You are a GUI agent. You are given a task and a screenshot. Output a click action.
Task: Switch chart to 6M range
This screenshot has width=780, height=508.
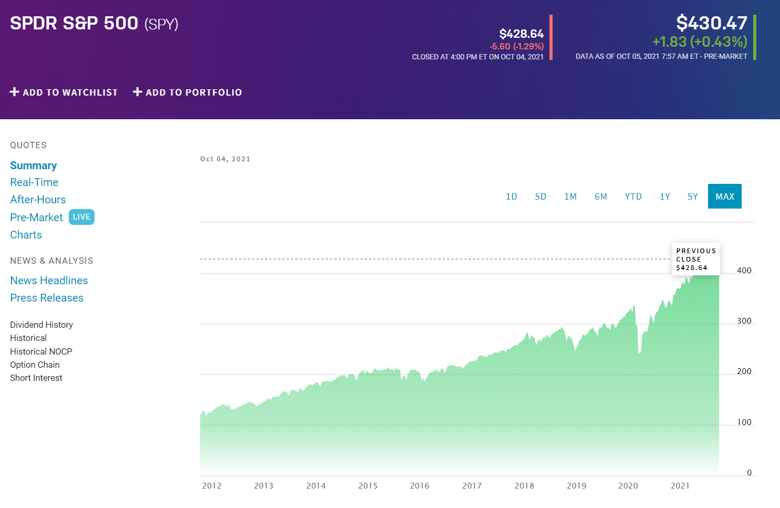(x=601, y=196)
